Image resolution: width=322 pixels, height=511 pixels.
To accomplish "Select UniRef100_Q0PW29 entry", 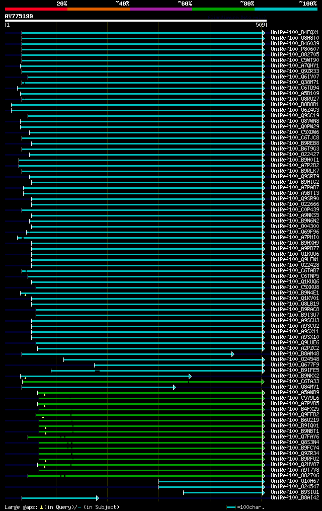I will (x=295, y=127).
